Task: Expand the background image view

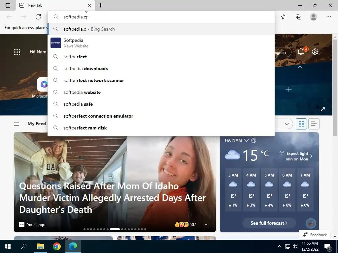Action: point(323,109)
